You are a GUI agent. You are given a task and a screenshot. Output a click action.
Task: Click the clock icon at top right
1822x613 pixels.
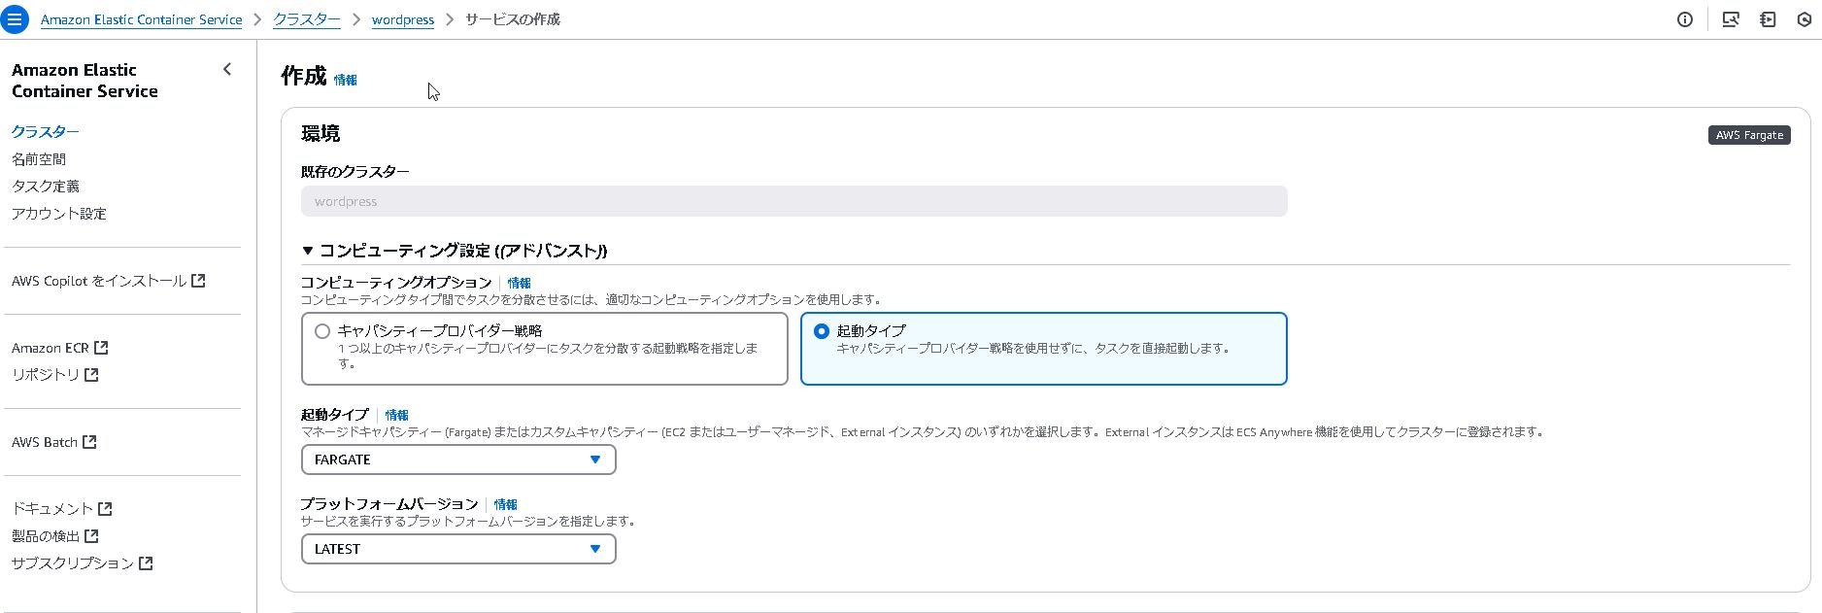click(x=1805, y=19)
